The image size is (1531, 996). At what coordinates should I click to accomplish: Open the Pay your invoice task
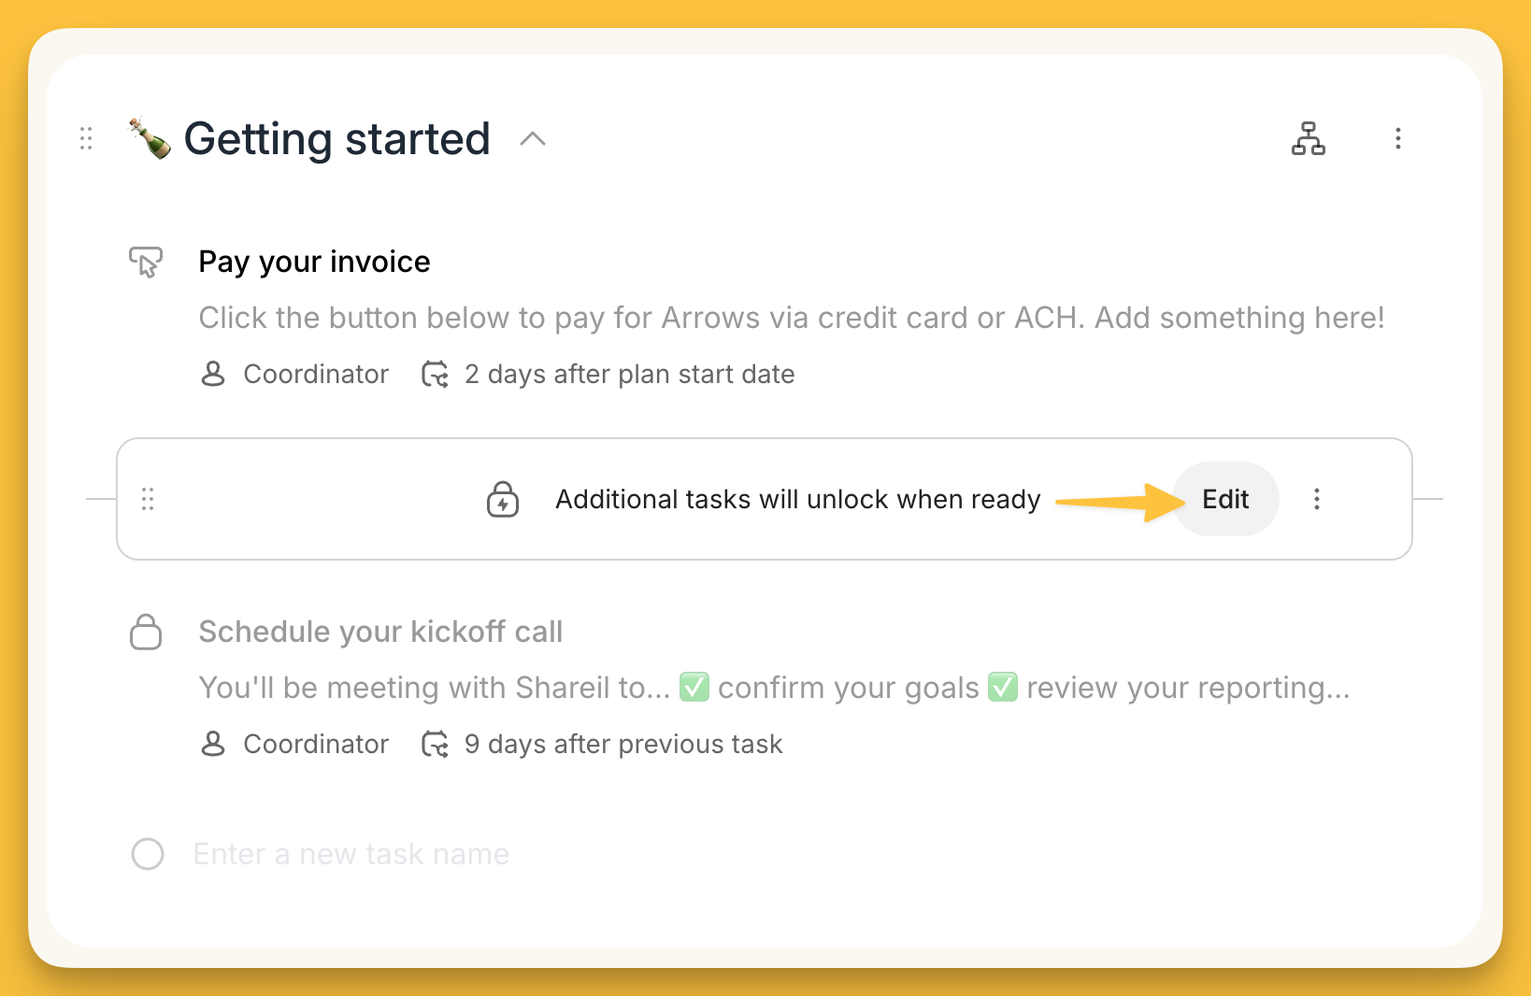[x=314, y=262]
